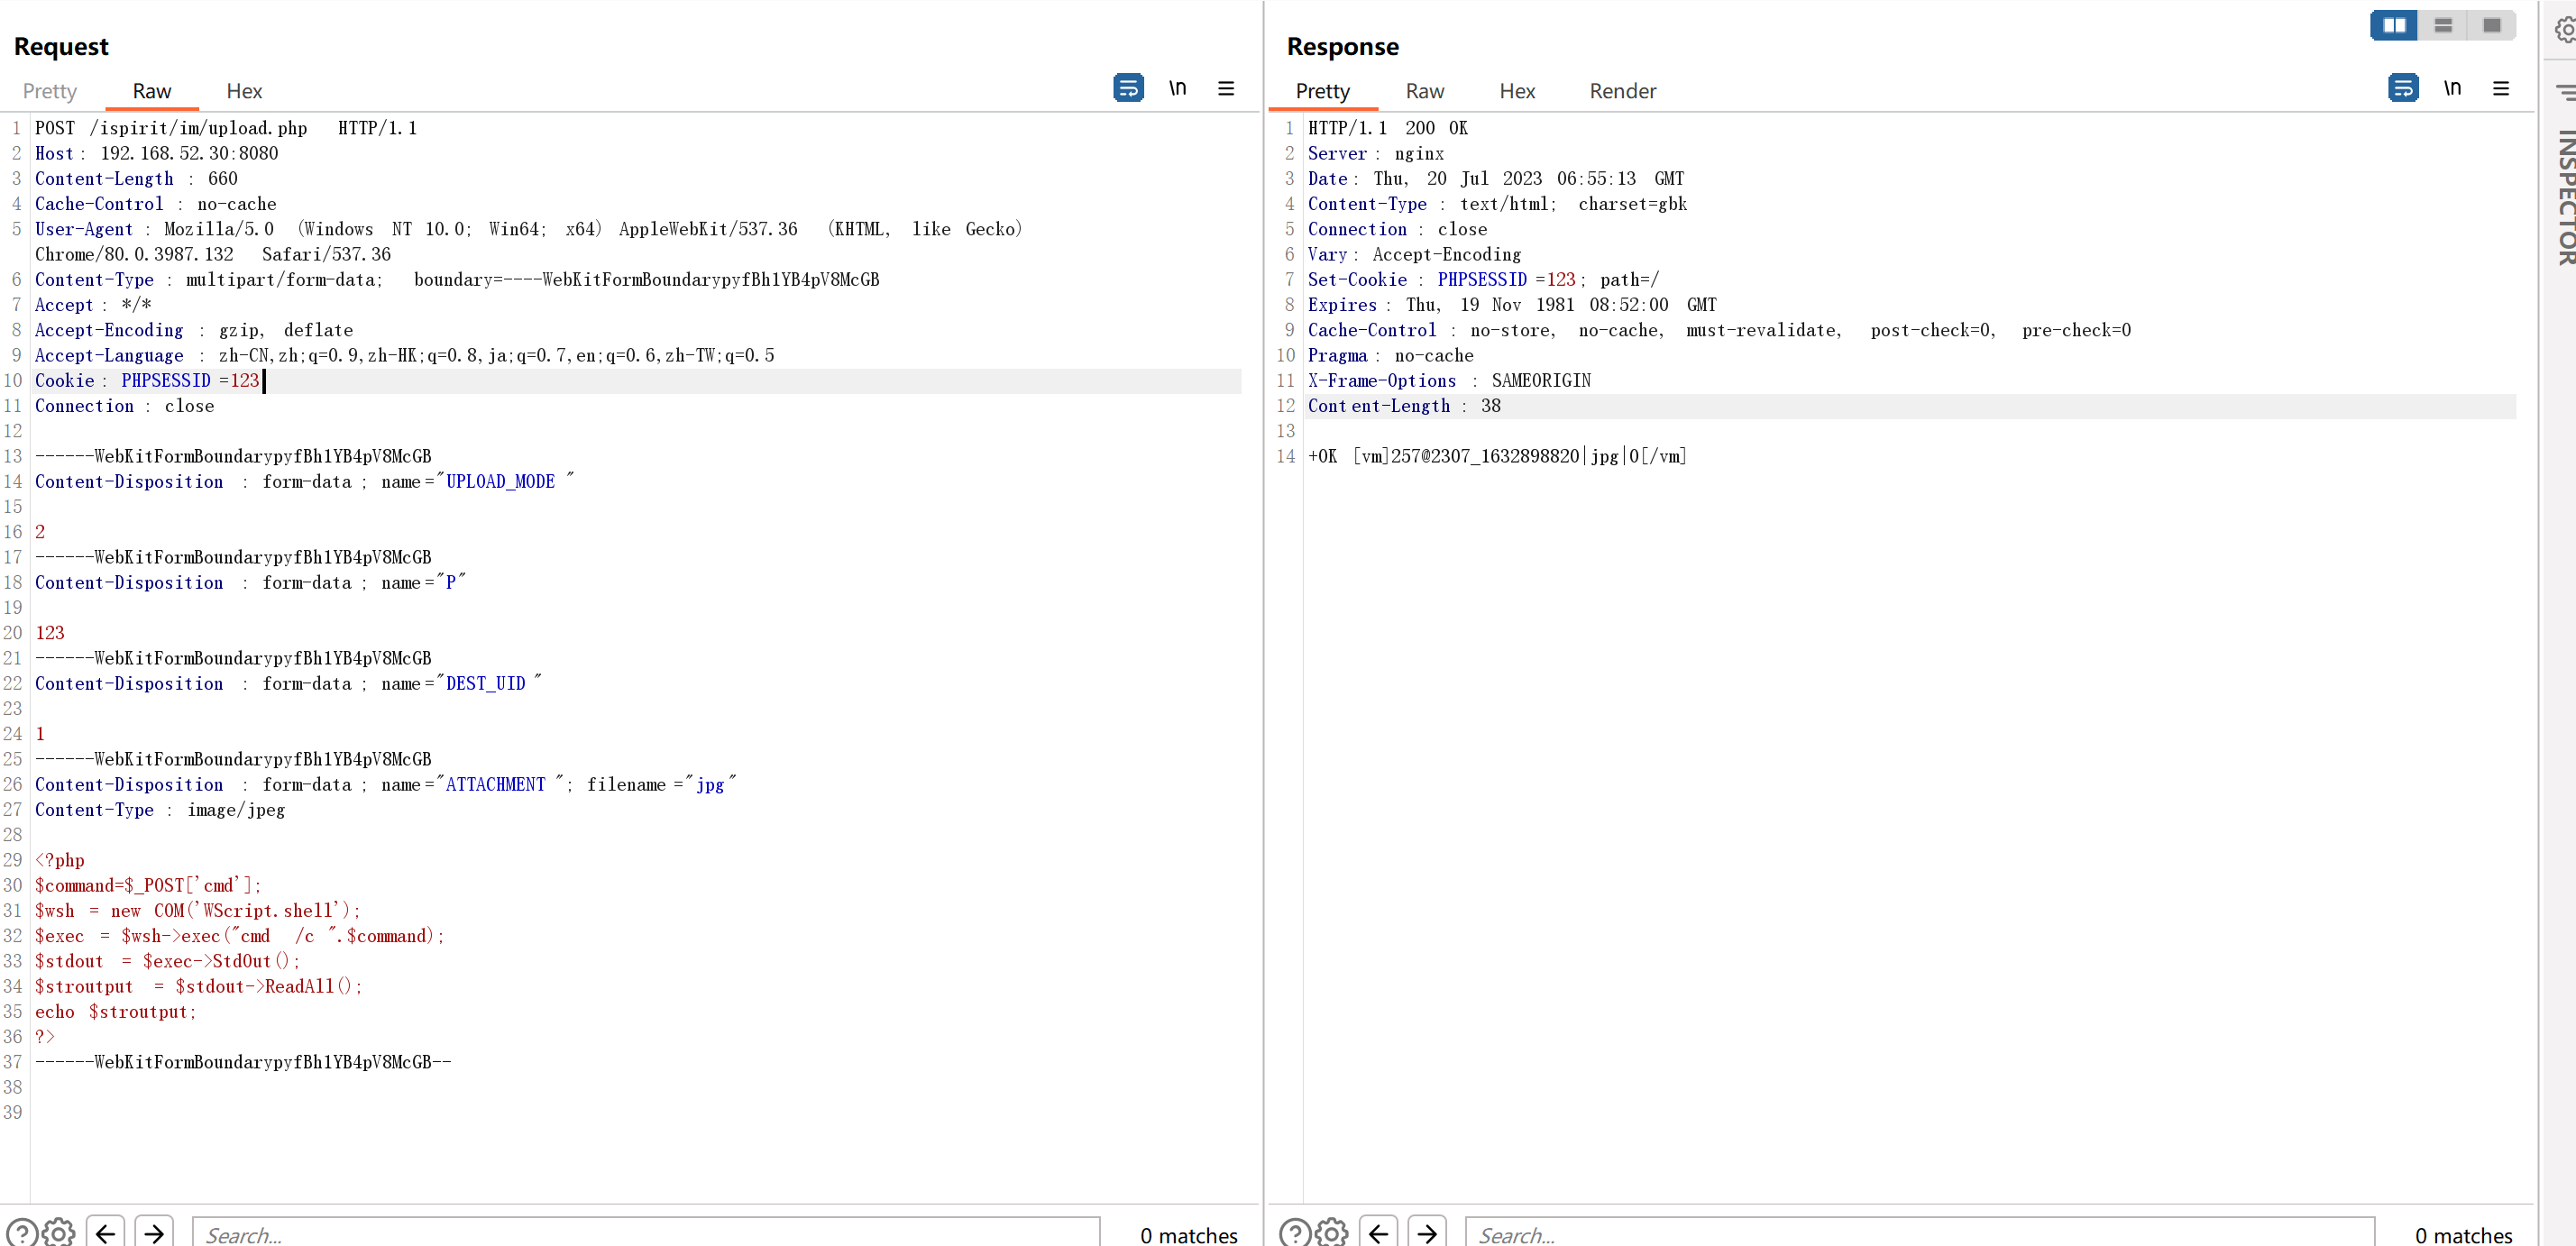The image size is (2576, 1246).
Task: Open search settings gear under Request pane
Action: tap(59, 1232)
